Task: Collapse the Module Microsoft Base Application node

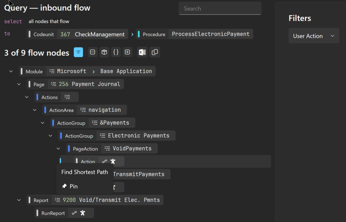Action: click(11, 71)
